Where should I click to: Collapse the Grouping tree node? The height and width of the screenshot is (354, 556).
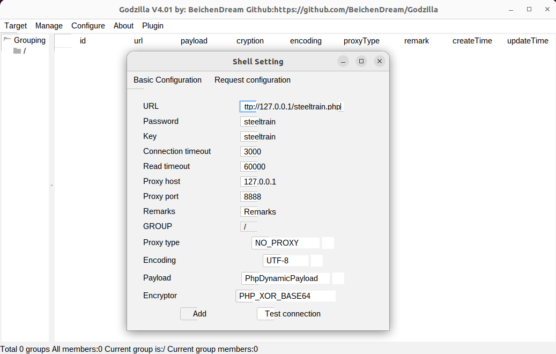click(x=7, y=40)
